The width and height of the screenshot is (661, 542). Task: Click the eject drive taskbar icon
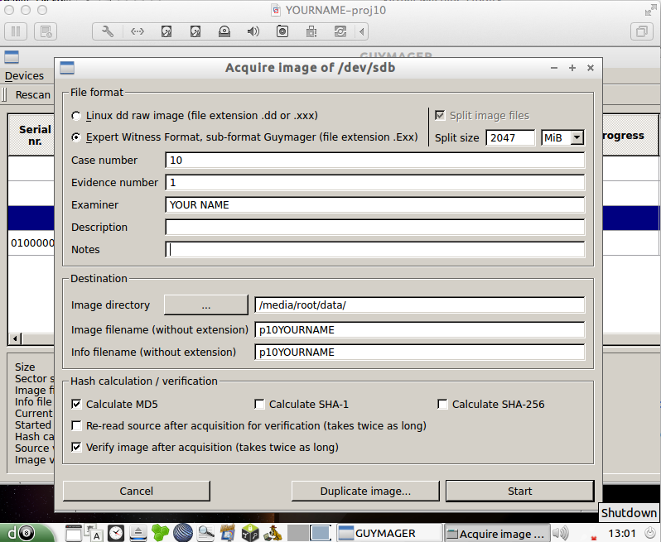(x=138, y=533)
